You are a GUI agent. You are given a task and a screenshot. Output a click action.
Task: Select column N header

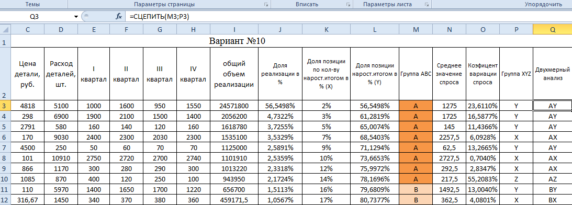point(449,30)
